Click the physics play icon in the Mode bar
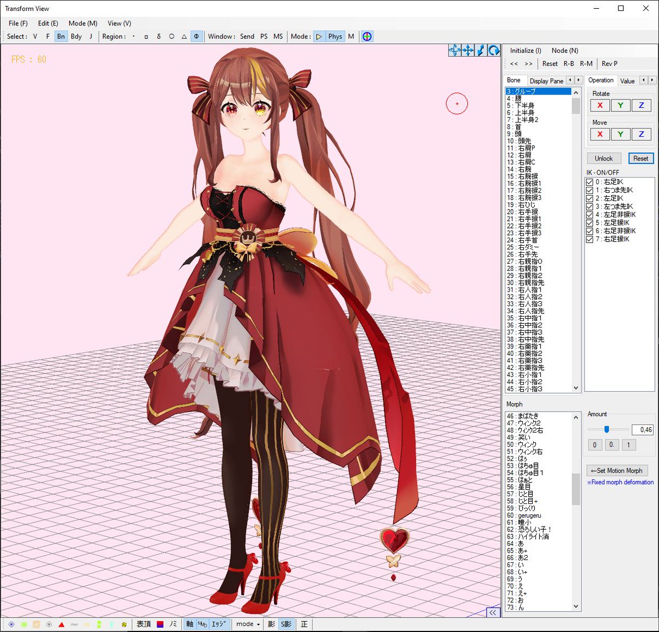659x632 pixels. click(320, 36)
